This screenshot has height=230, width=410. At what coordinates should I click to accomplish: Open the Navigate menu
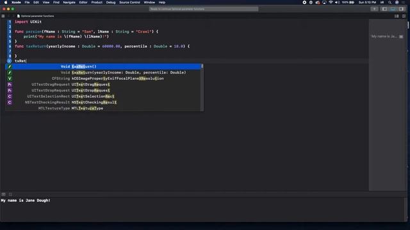point(69,3)
